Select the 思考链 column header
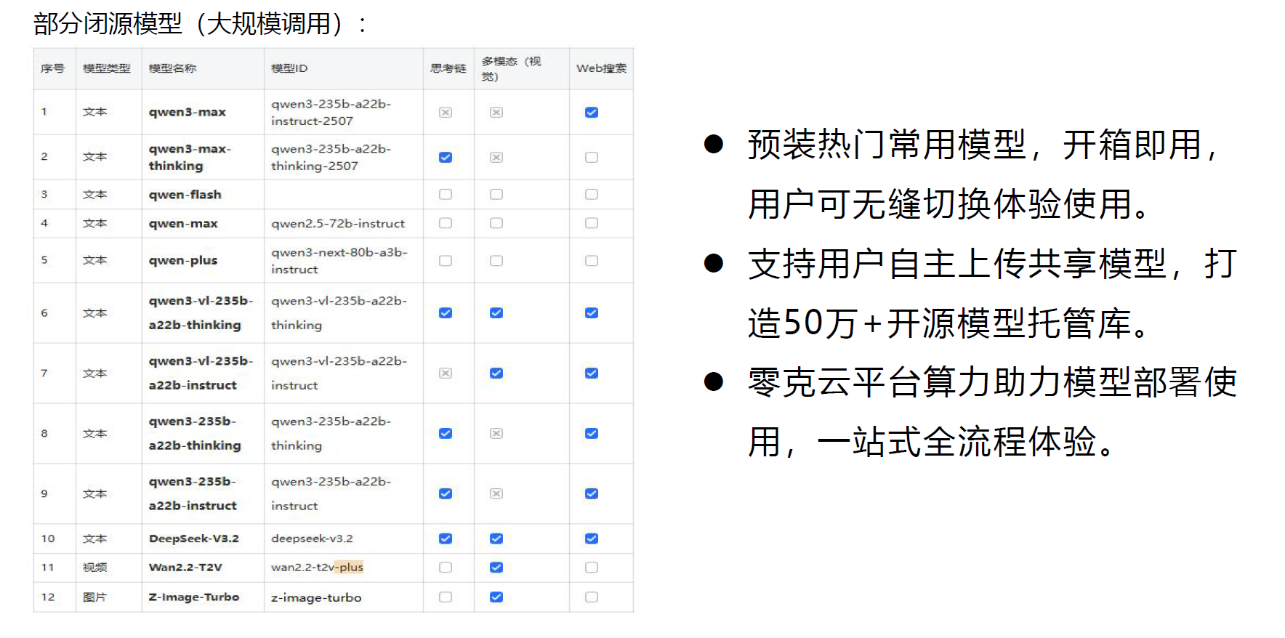 [x=448, y=68]
